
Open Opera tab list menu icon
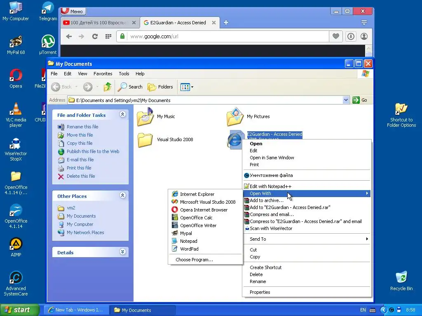(364, 23)
